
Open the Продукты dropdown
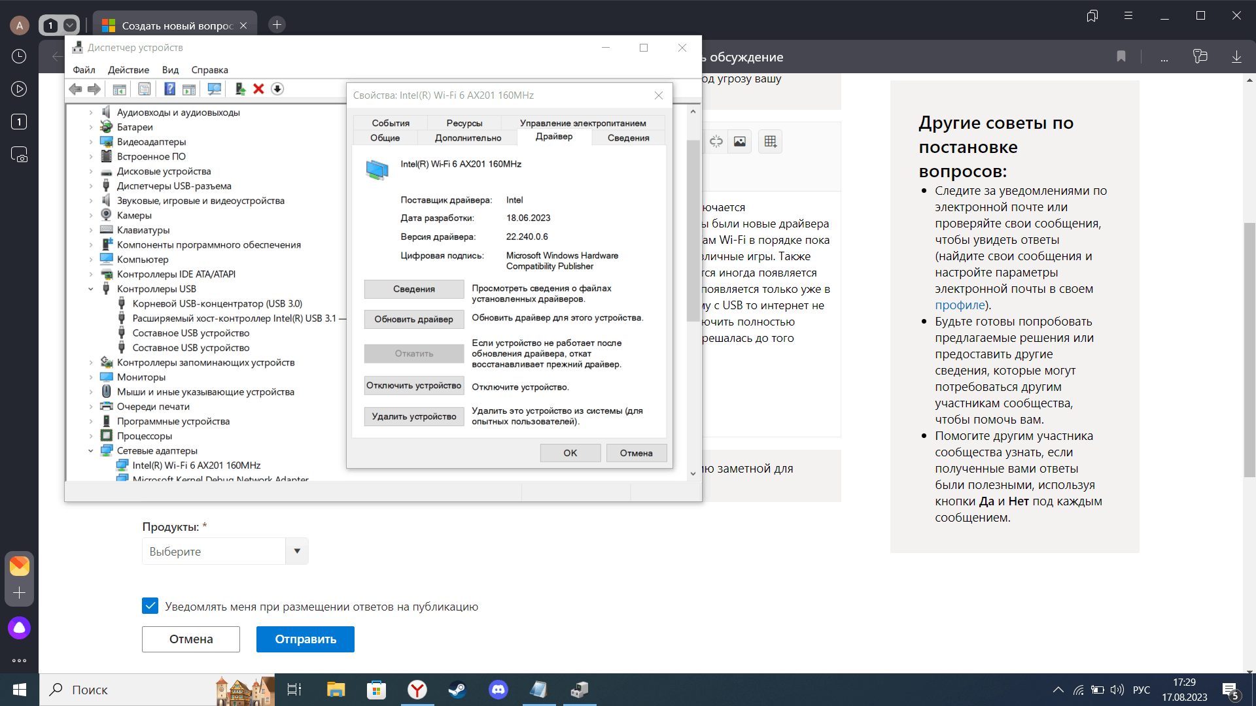(x=225, y=551)
